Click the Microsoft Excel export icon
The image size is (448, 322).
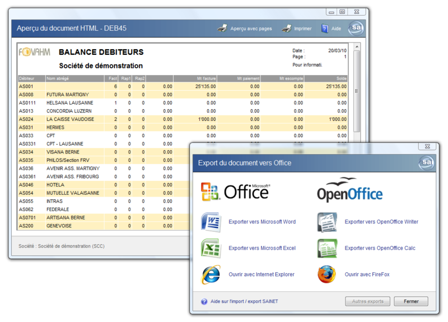tap(211, 248)
